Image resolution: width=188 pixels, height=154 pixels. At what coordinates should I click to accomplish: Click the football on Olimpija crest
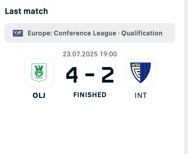(39, 74)
